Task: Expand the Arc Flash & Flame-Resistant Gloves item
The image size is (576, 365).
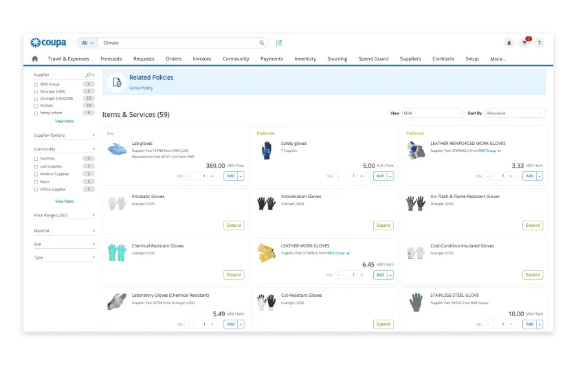Action: pos(533,225)
